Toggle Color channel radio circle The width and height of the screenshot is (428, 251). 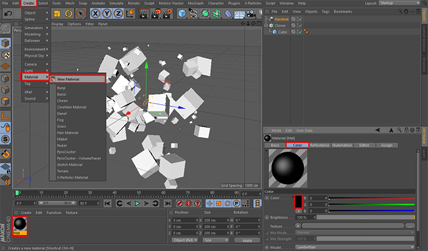pyautogui.click(x=267, y=198)
